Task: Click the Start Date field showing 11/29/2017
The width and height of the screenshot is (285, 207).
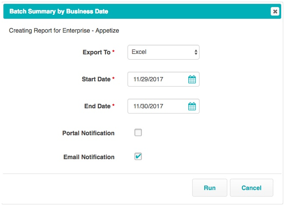Action: (x=158, y=80)
